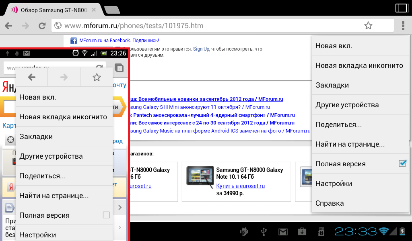Follow the "Купить в euroset.ru" link
Image resolution: width=412 pixels, height=241 pixels.
(x=240, y=186)
